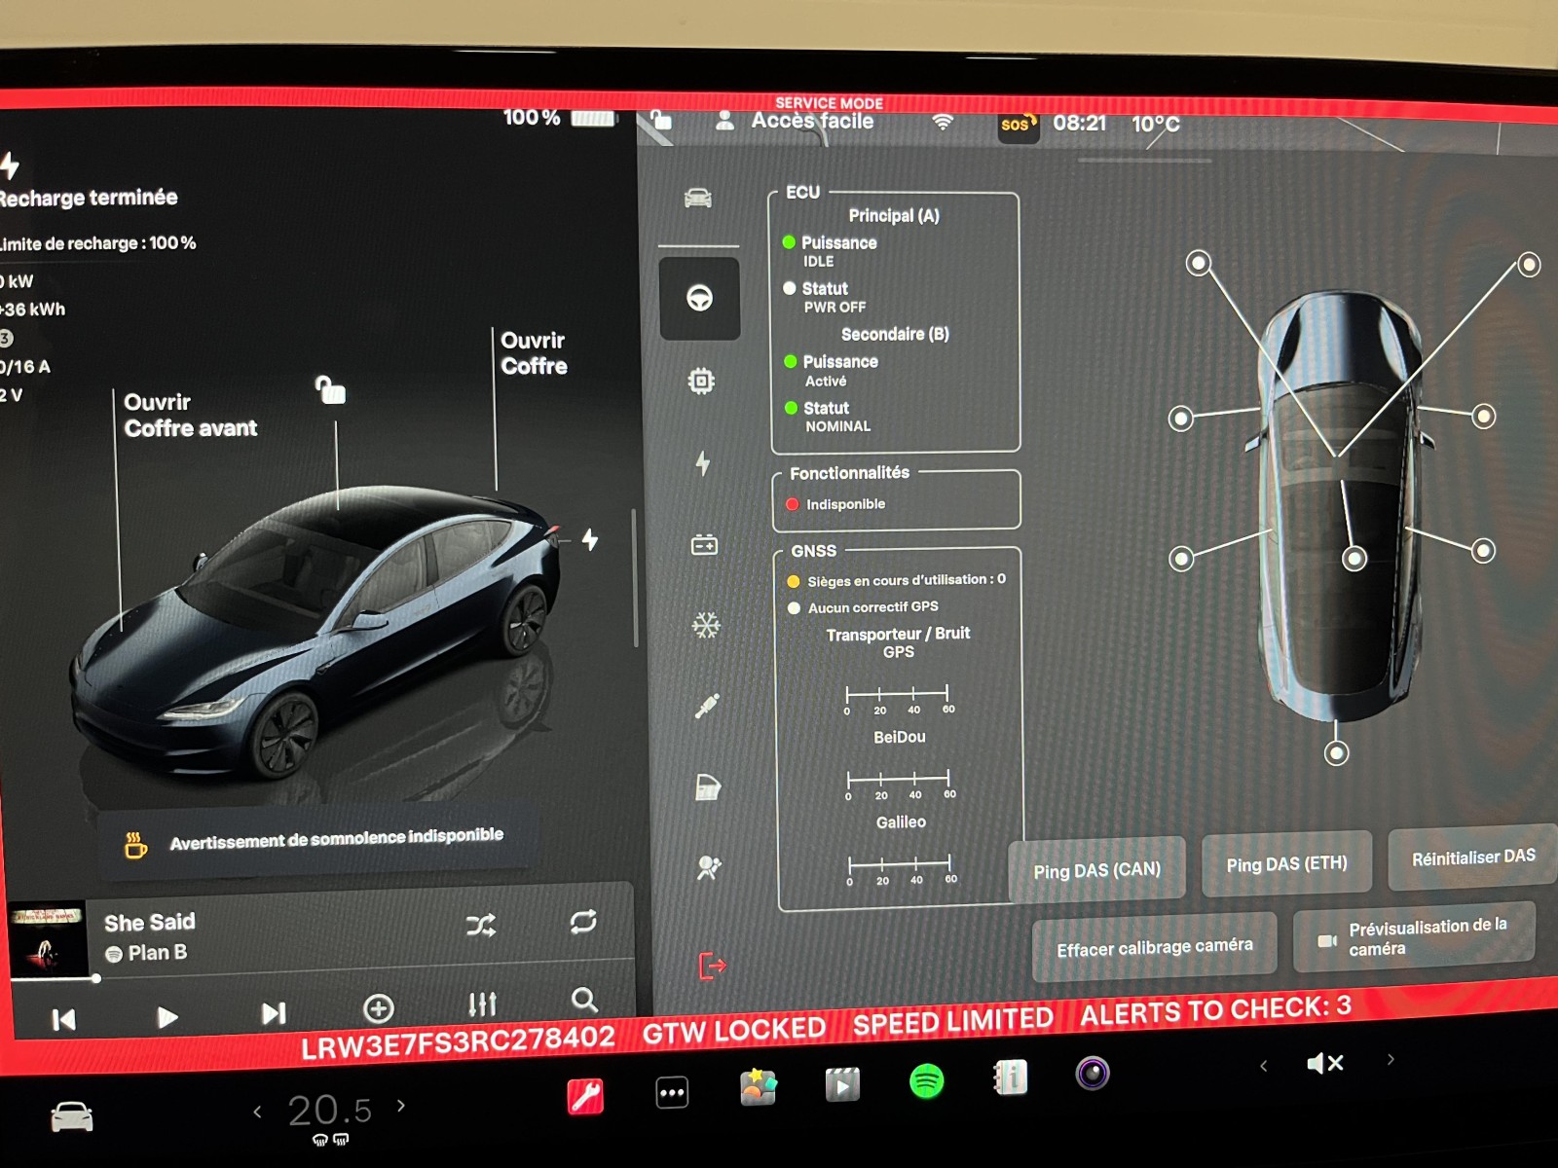Open the Toybox app in dock

pos(758,1086)
